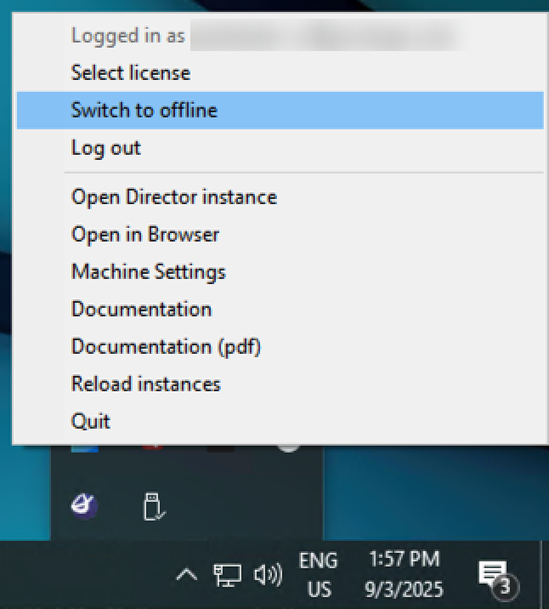Click the speaker volume icon
This screenshot has height=609, width=549.
268,576
